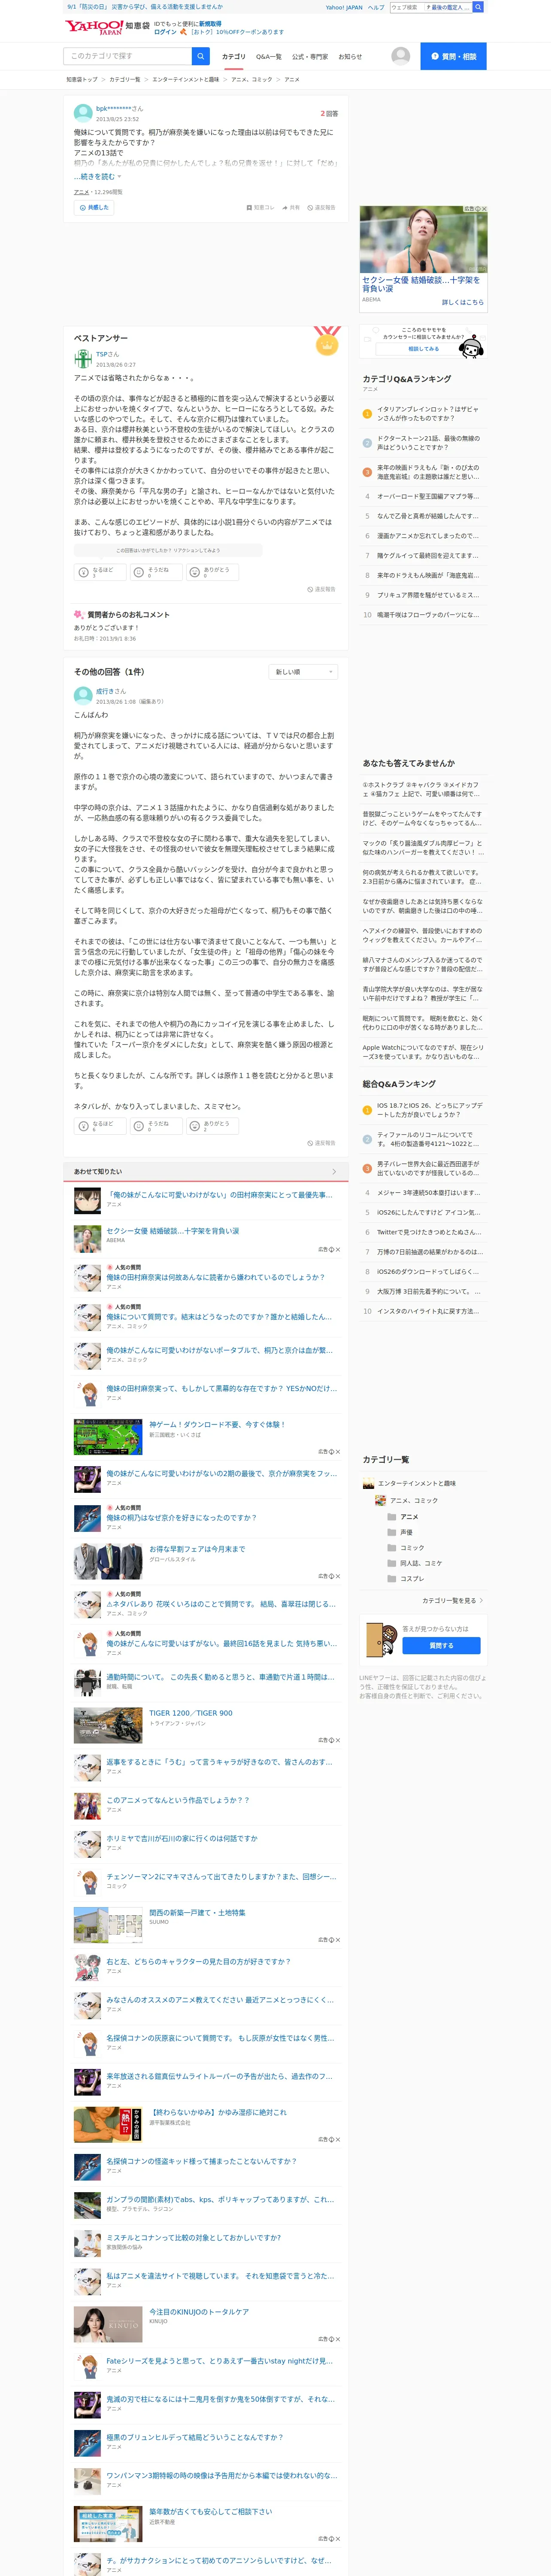Screen dimensions: 551x2576
Task: Open related question チェンソーマン2にマキマさん
Action: pyautogui.click(x=221, y=1877)
